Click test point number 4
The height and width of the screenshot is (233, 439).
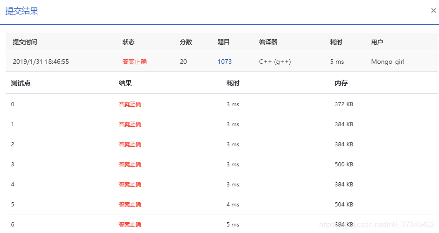(13, 185)
